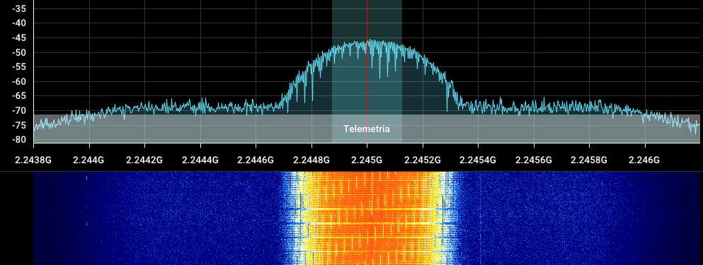The height and width of the screenshot is (265, 703).
Task: Click the -60 dB scale value
Action: (19, 81)
